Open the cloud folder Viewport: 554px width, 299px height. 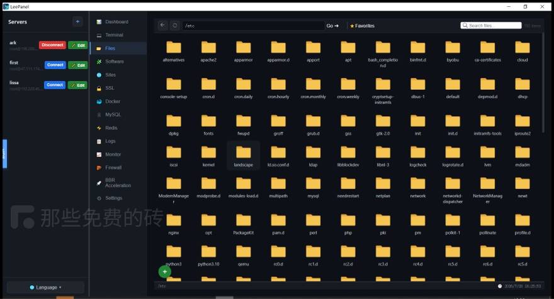523,52
